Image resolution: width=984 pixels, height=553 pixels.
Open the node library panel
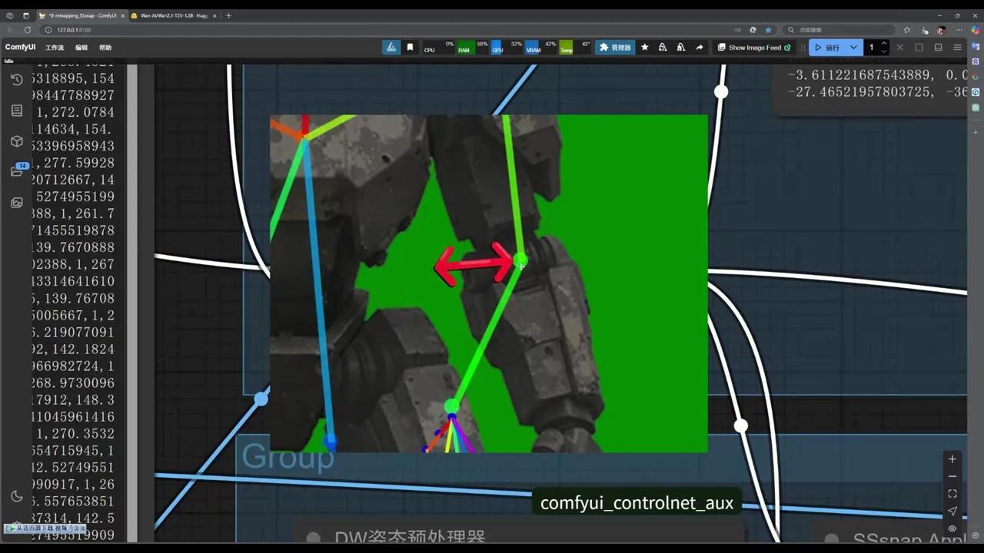[16, 141]
